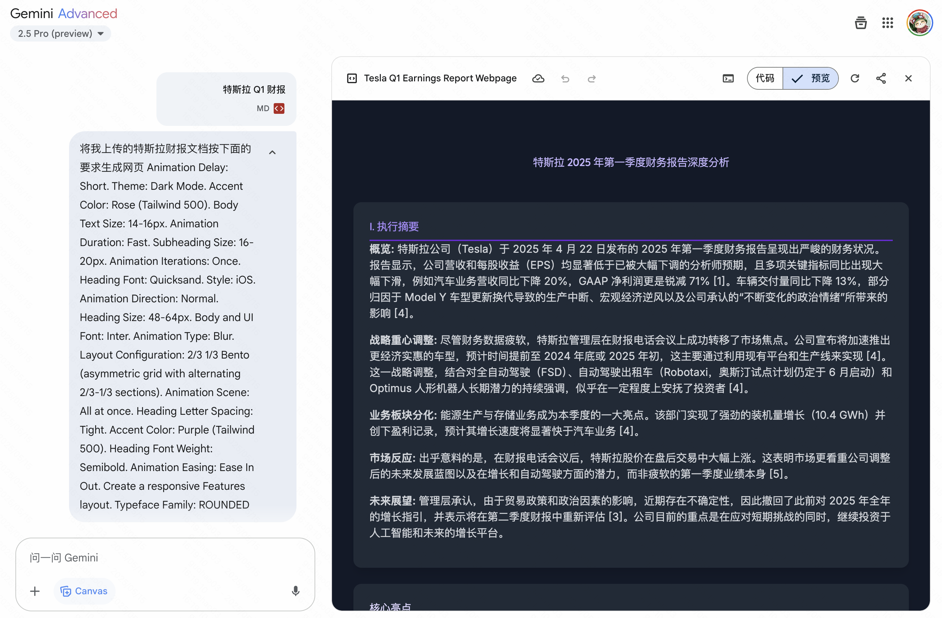Screen dimensions: 942x618
Task: Collapse the long prompt message chevron
Action: [272, 152]
